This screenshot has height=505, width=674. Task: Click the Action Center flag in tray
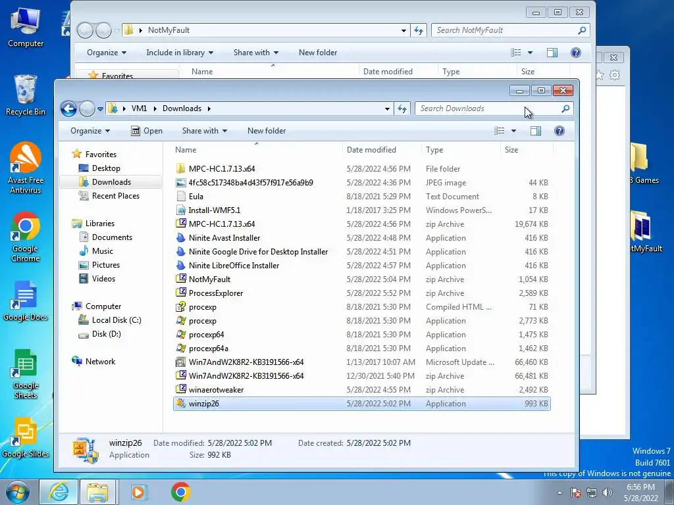(x=576, y=493)
